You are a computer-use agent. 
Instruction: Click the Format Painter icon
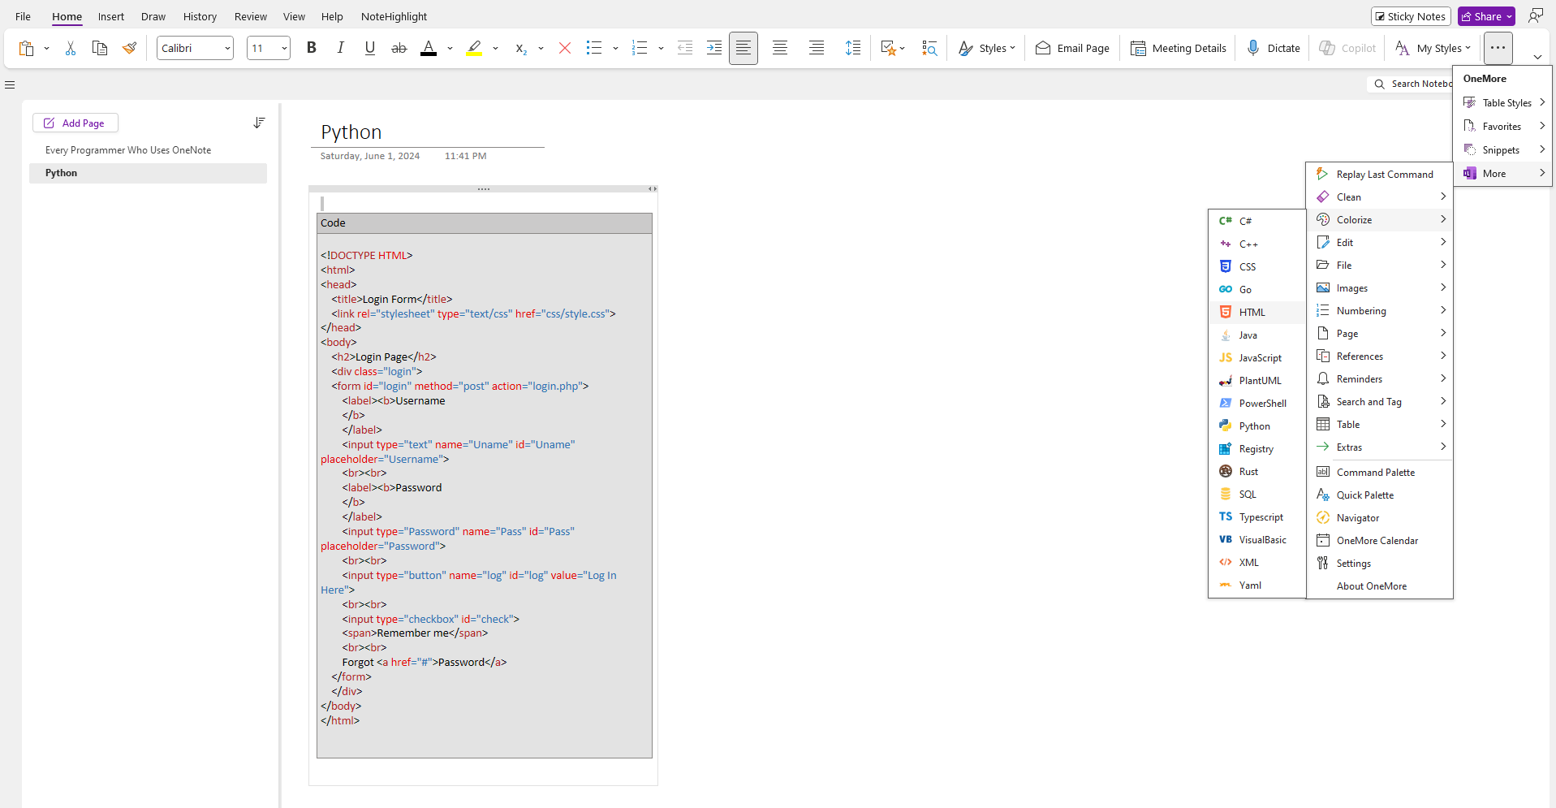click(x=129, y=49)
